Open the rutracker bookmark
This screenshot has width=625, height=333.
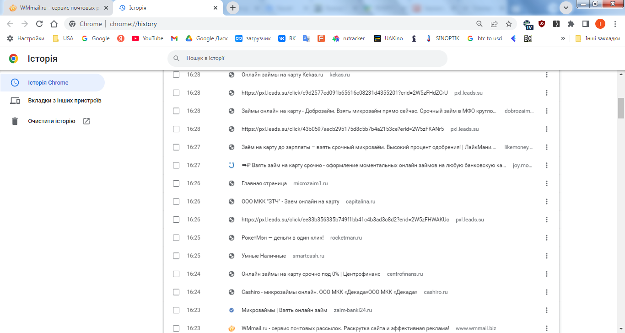click(x=349, y=38)
